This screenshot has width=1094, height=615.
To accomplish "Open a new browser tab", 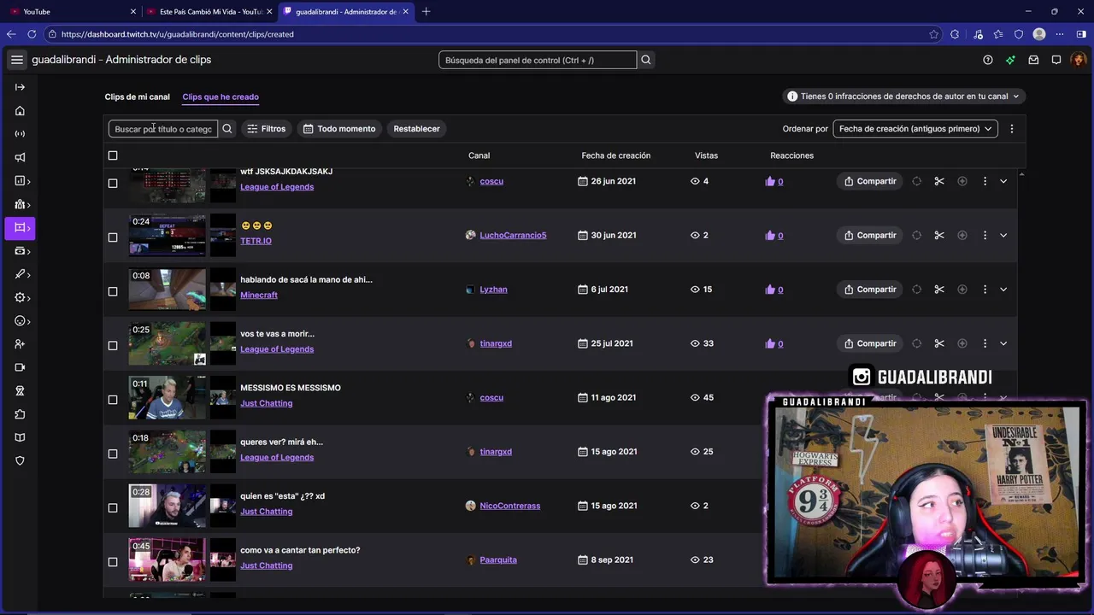I will coord(426,11).
